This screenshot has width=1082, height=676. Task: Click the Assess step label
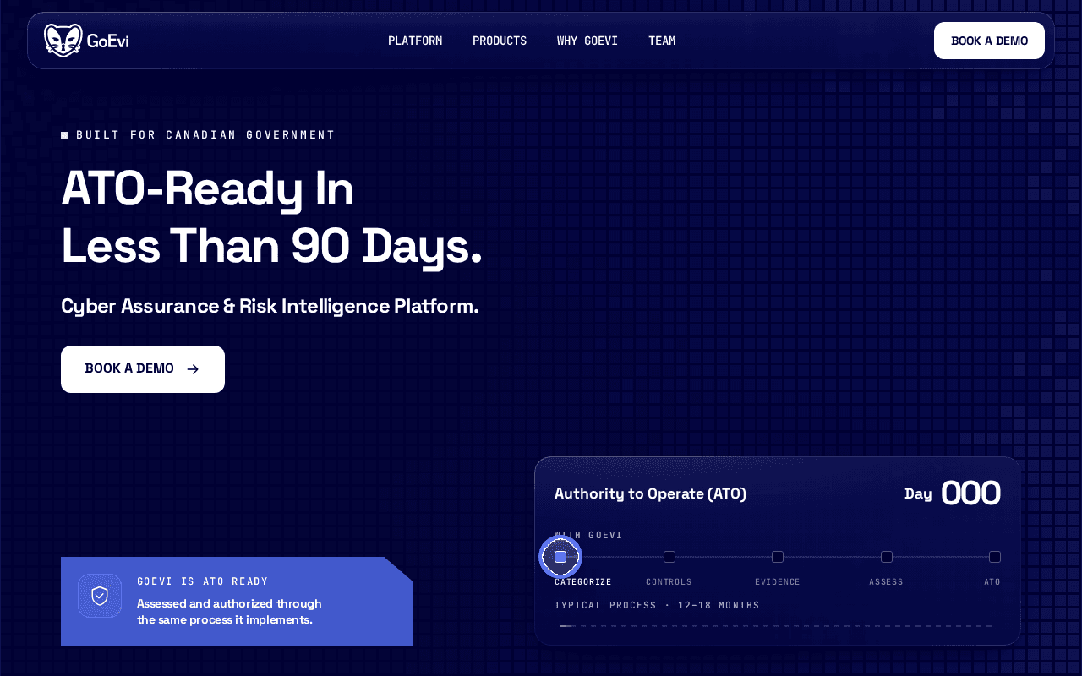pyautogui.click(x=886, y=582)
